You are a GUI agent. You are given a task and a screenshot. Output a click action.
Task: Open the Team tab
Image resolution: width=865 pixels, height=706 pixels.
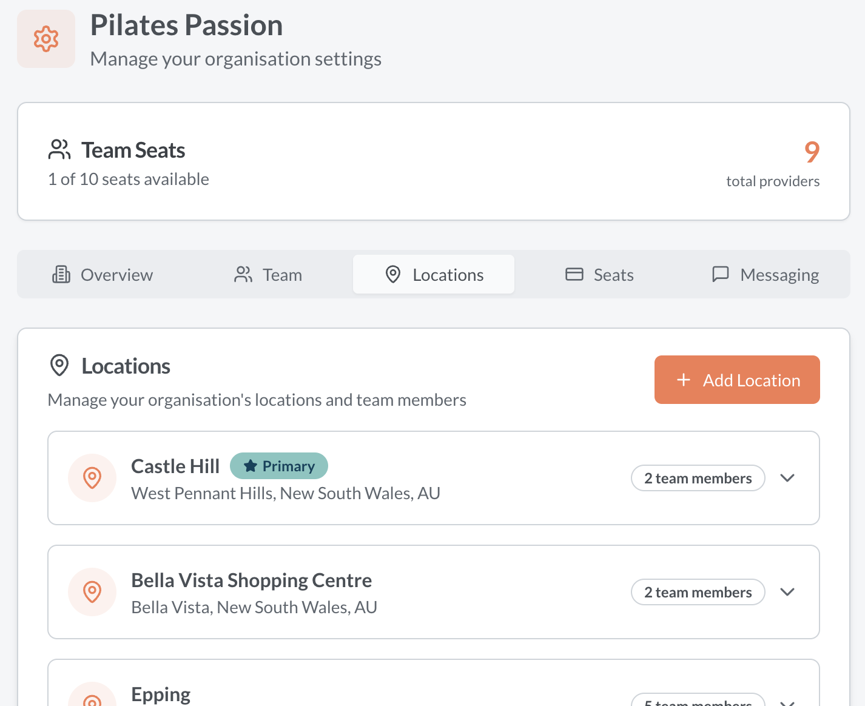[x=268, y=275]
